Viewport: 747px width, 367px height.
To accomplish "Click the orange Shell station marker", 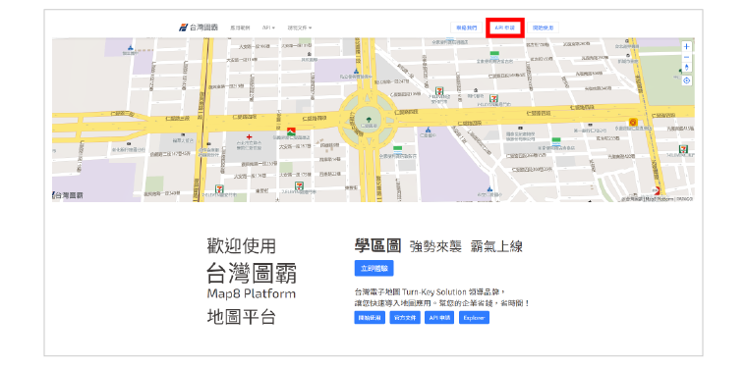I will pyautogui.click(x=633, y=123).
